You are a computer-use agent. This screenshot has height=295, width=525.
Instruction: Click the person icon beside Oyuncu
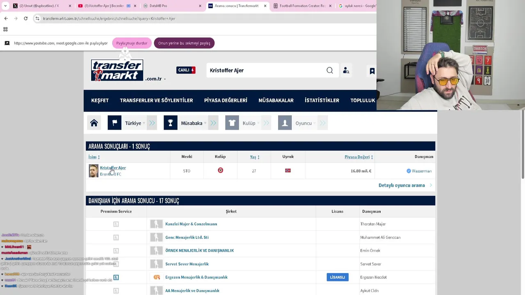point(285,123)
